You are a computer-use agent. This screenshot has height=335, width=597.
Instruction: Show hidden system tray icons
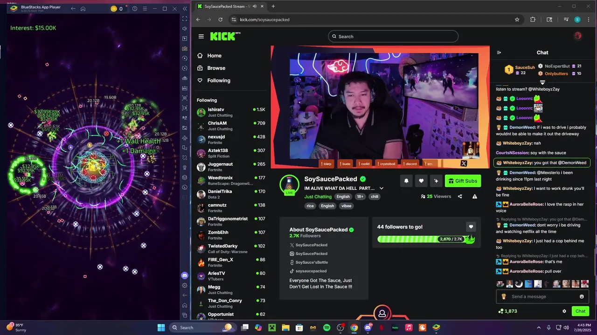539,328
